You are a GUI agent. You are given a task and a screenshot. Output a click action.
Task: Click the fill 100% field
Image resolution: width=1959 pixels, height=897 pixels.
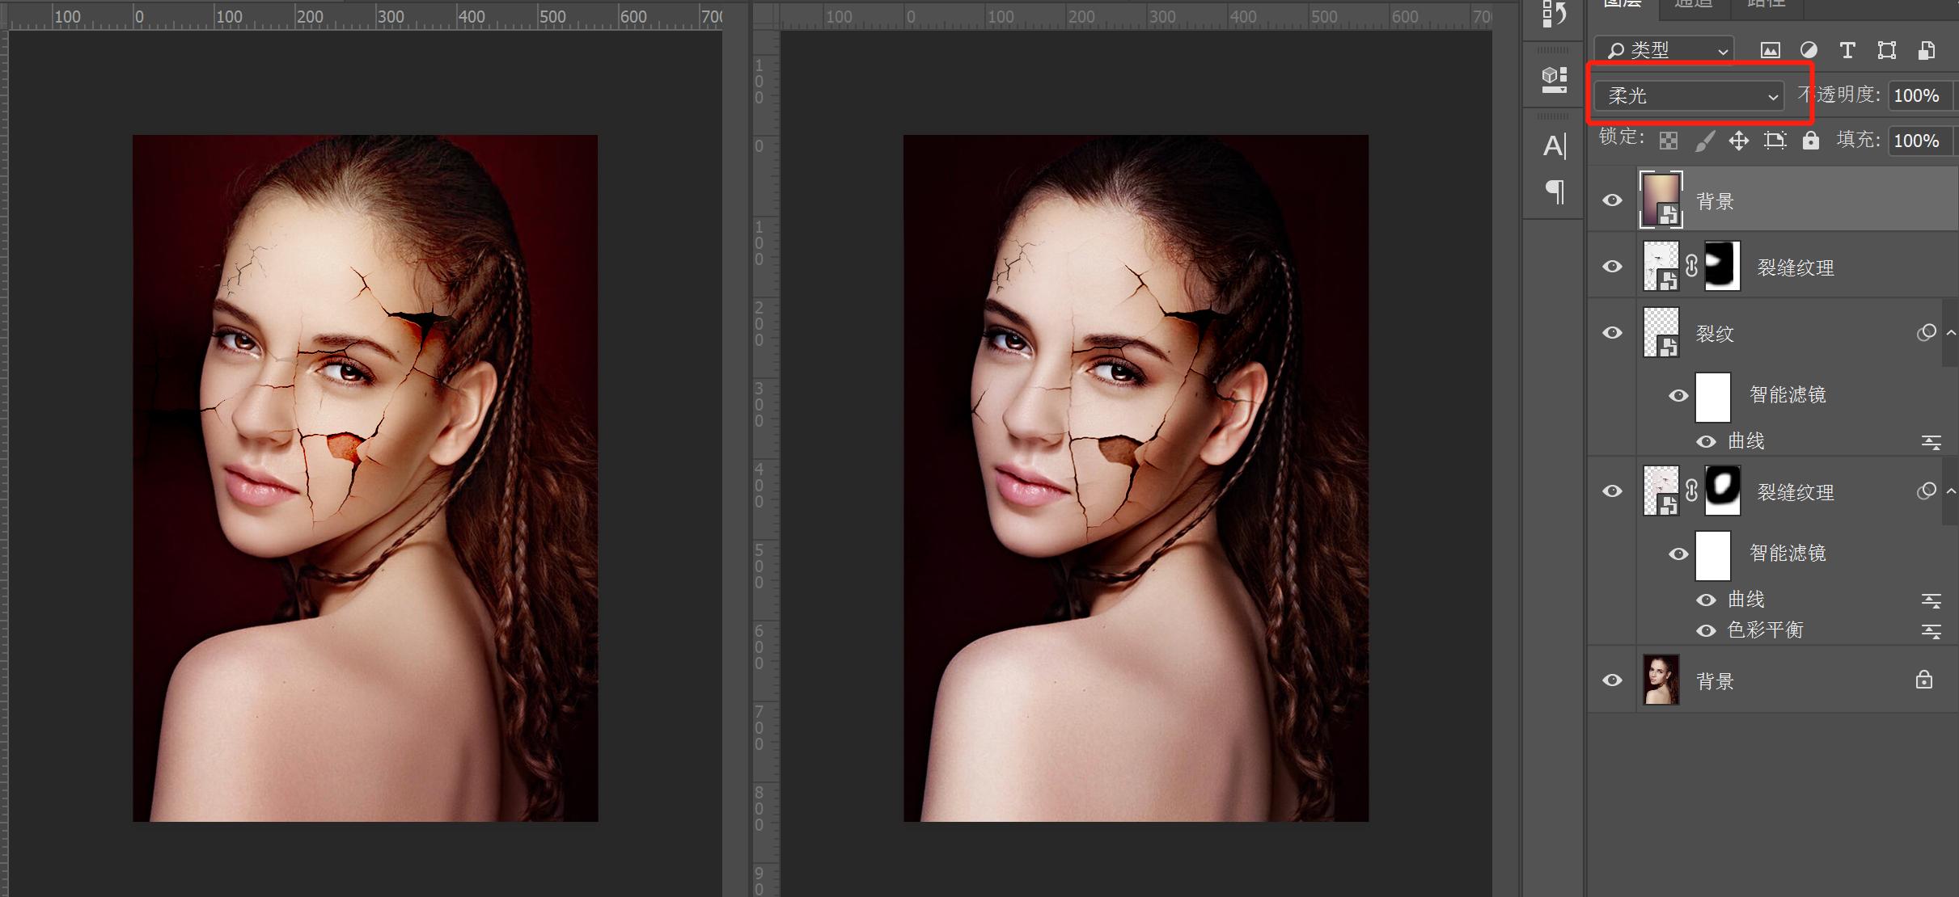[1917, 141]
